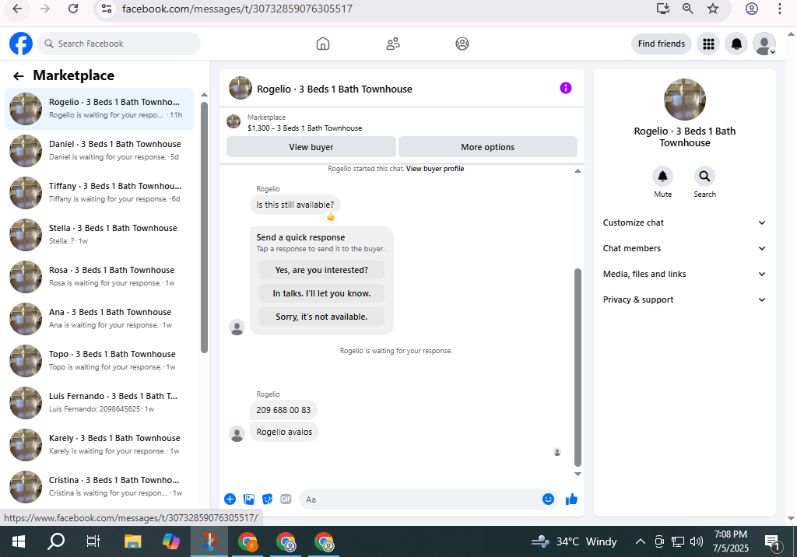This screenshot has height=557, width=797.
Task: Open File Explorer from taskbar
Action: click(x=132, y=541)
